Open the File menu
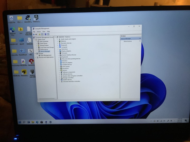The width and height of the screenshot is (190, 142). 34,32
